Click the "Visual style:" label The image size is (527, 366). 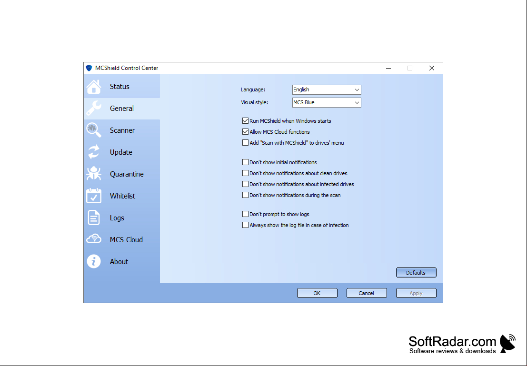[254, 102]
